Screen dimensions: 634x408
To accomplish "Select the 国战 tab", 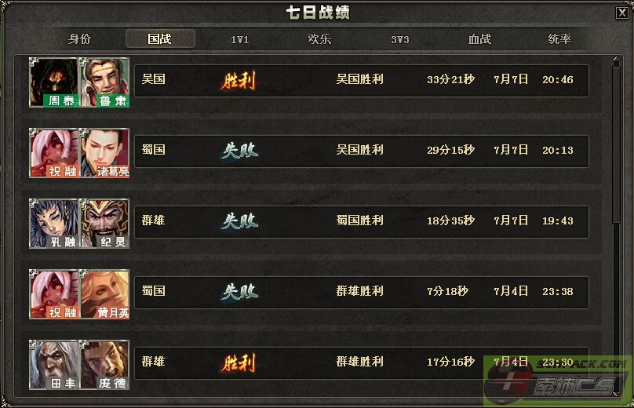I will coord(160,38).
